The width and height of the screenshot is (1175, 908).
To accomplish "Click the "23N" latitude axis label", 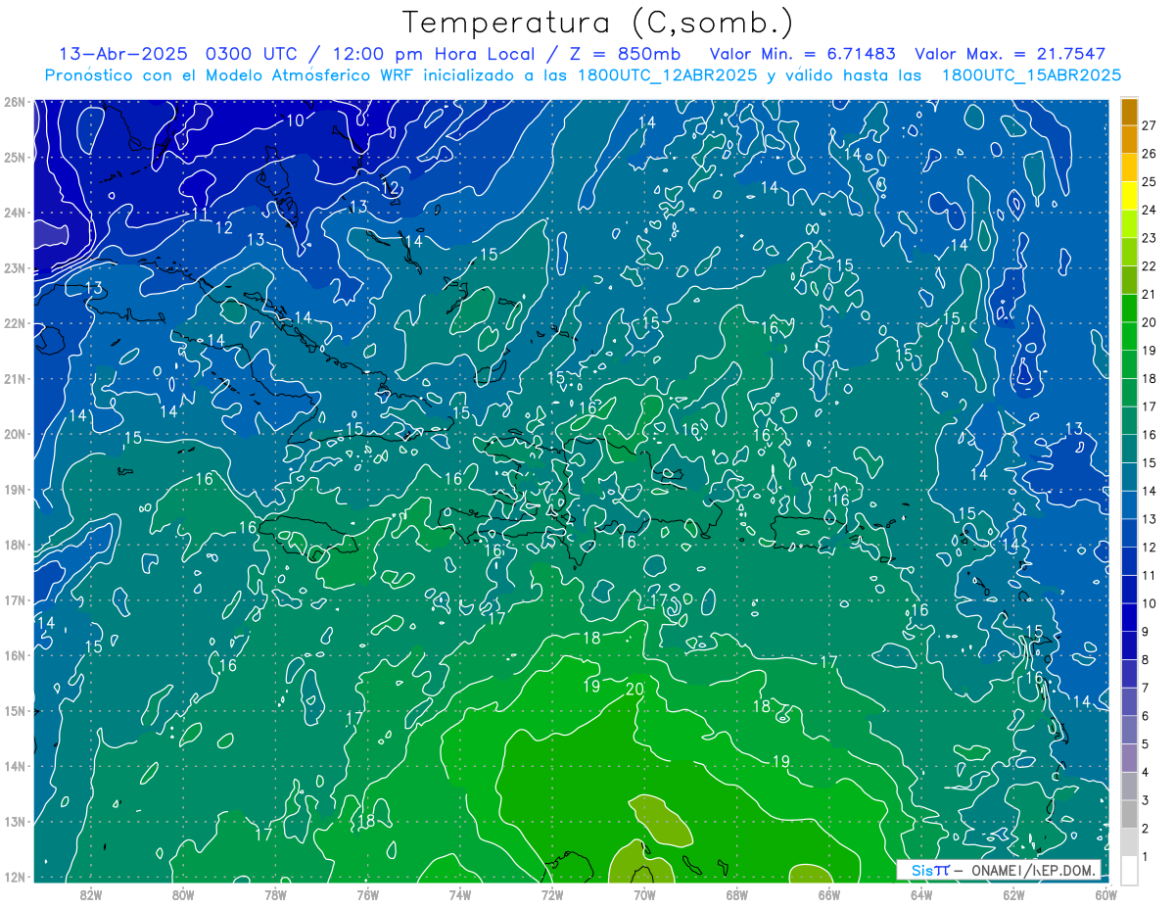I will click(15, 267).
